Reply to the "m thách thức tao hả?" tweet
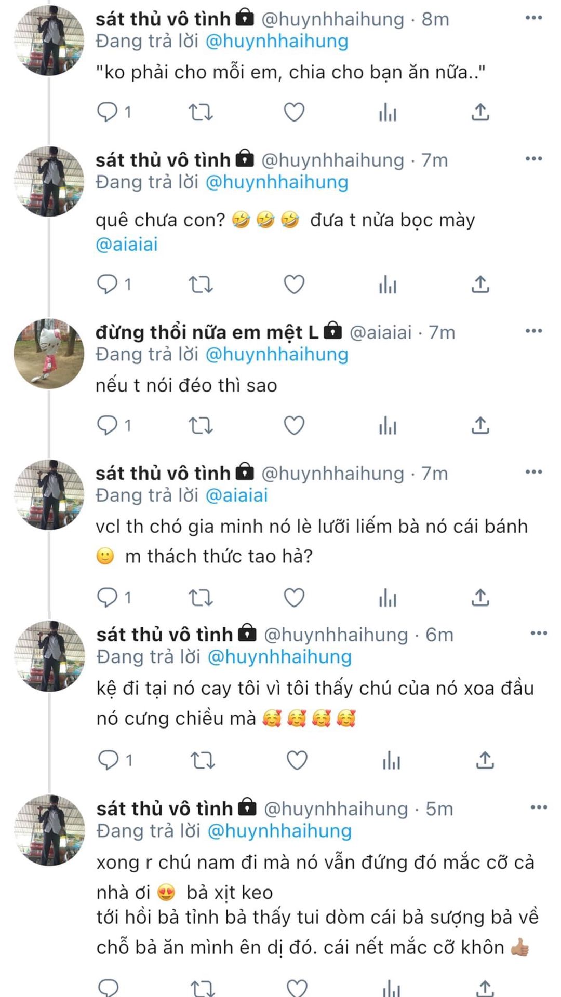 pos(108,597)
